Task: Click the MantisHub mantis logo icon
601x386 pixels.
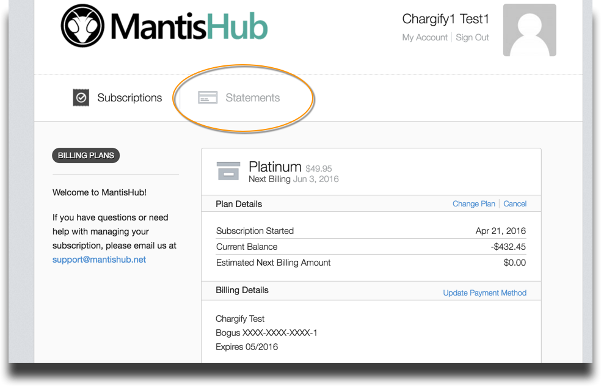Action: click(x=82, y=26)
